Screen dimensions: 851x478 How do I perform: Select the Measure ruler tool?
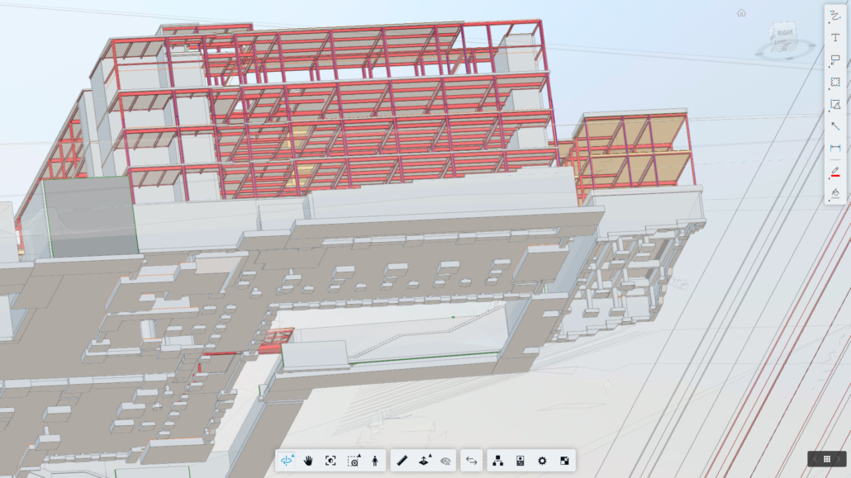click(402, 461)
